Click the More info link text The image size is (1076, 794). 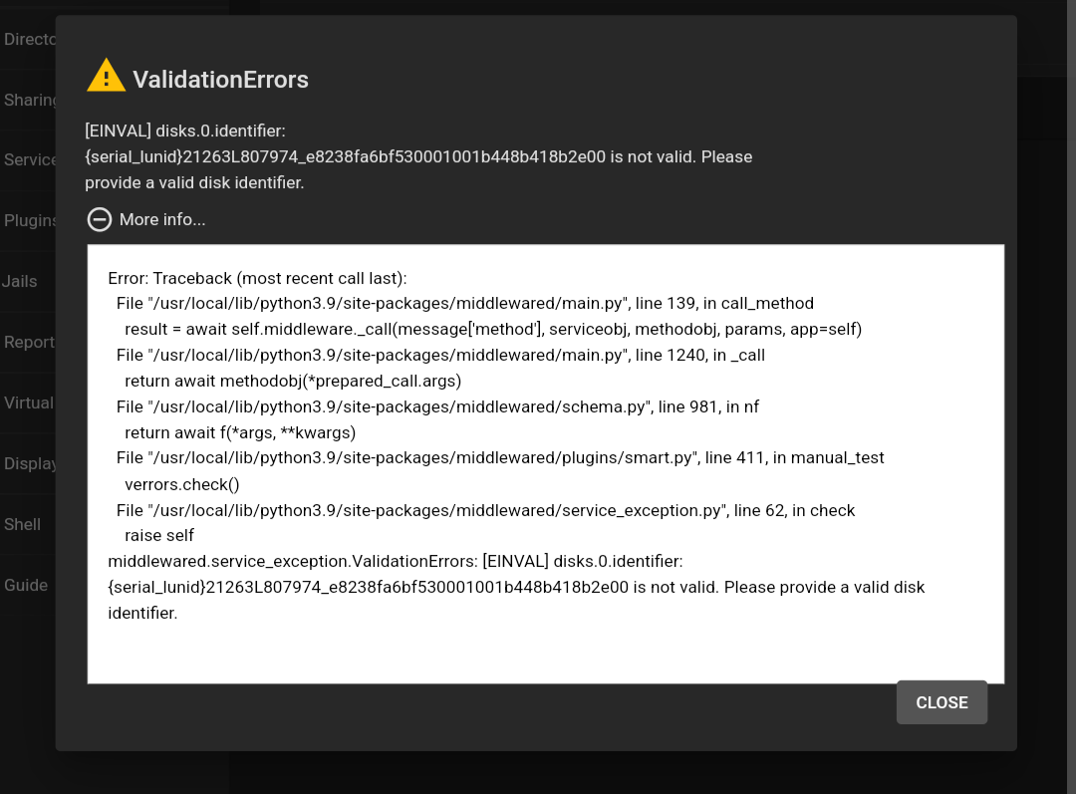pos(161,219)
